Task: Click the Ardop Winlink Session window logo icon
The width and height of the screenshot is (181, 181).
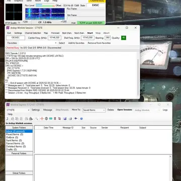Action: (x=8, y=28)
